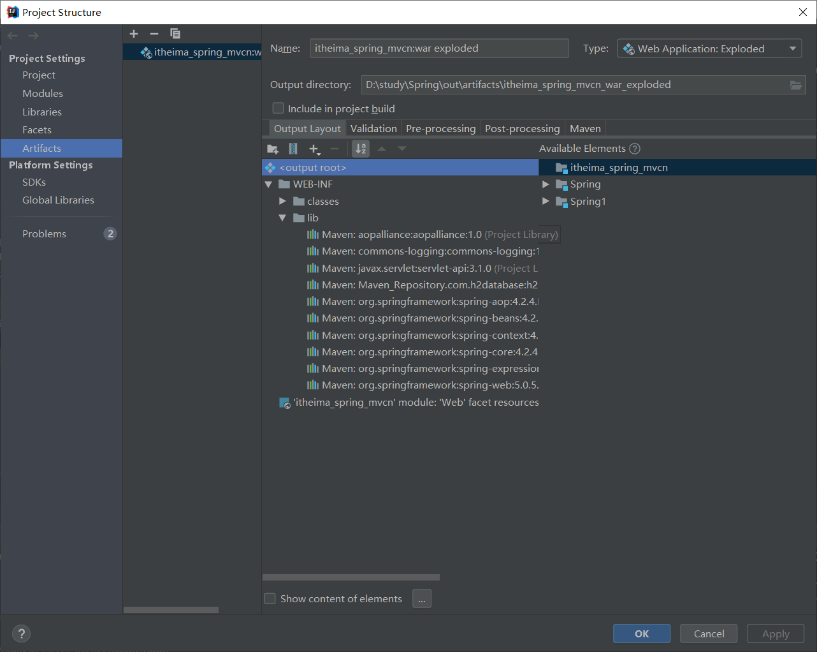
Task: Close the Project Structure dialog
Action: point(803,12)
